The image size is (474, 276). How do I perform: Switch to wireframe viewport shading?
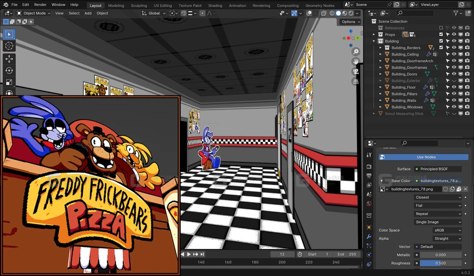(332, 13)
